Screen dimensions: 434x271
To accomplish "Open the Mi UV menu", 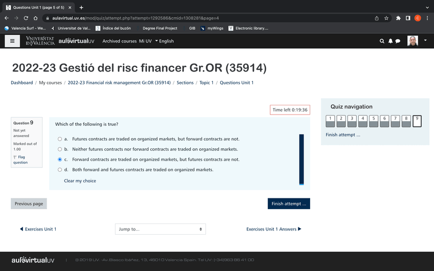I will (145, 41).
